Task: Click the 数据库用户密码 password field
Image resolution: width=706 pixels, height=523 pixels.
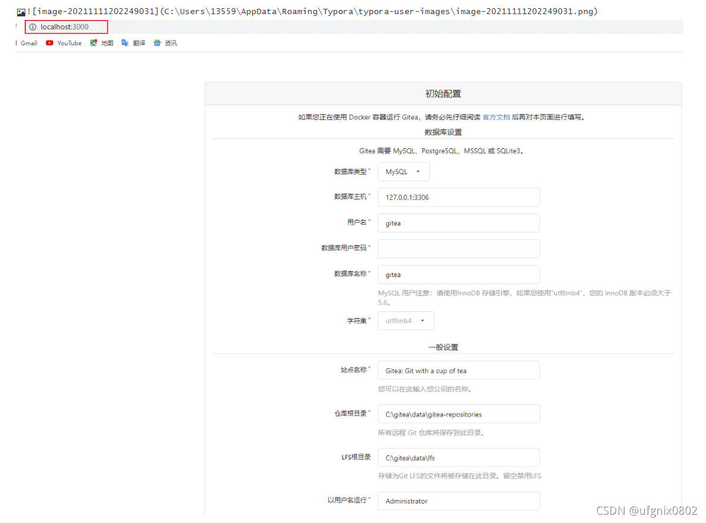Action: point(459,249)
